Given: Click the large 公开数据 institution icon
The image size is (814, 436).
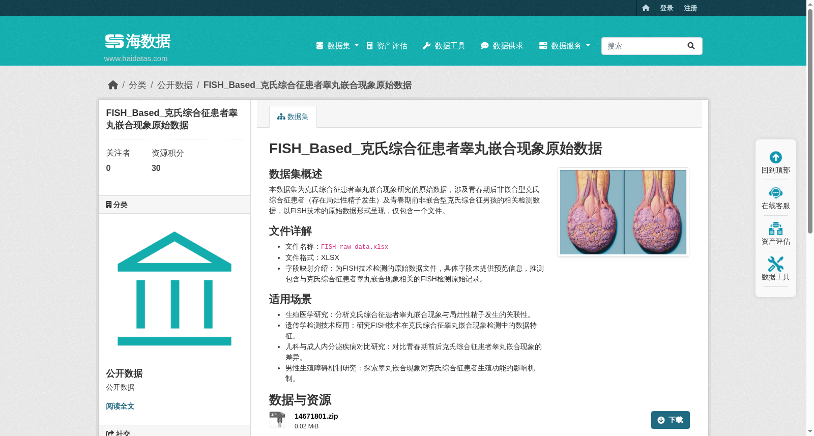Looking at the screenshot, I should coord(175,288).
